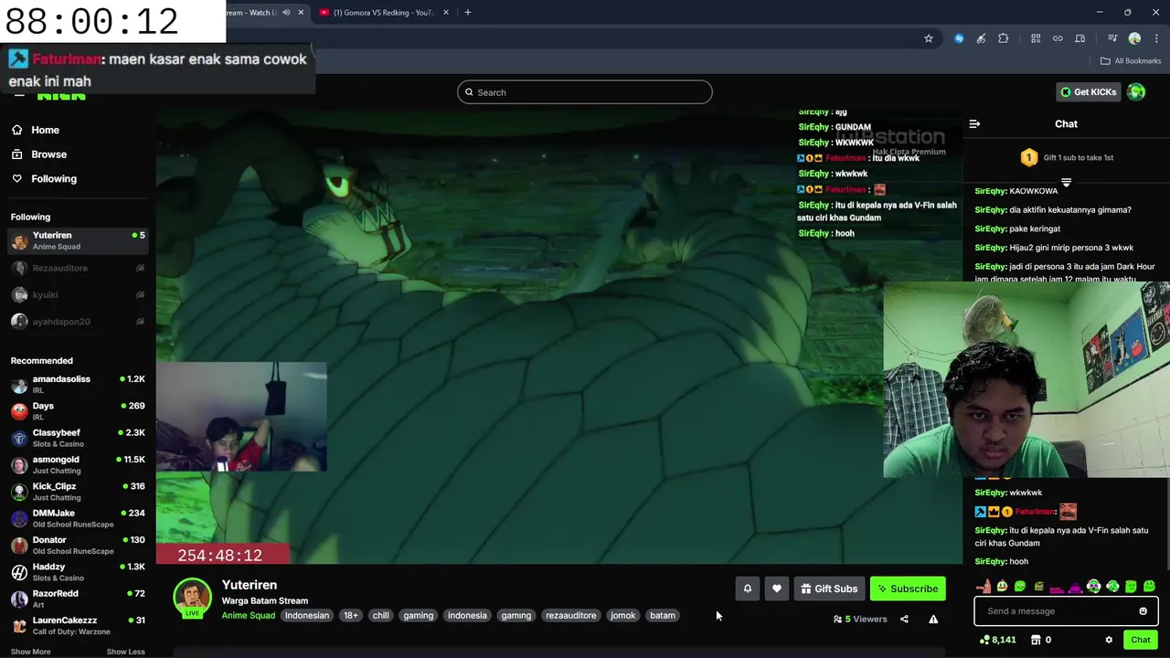Click the 5 Viewers count
The image size is (1170, 658).
(860, 619)
